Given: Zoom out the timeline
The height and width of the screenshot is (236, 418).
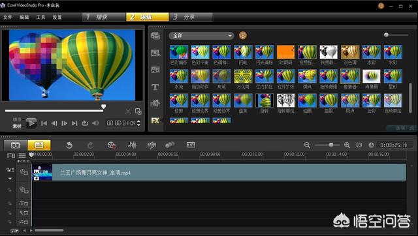Looking at the screenshot, I should click(307, 145).
